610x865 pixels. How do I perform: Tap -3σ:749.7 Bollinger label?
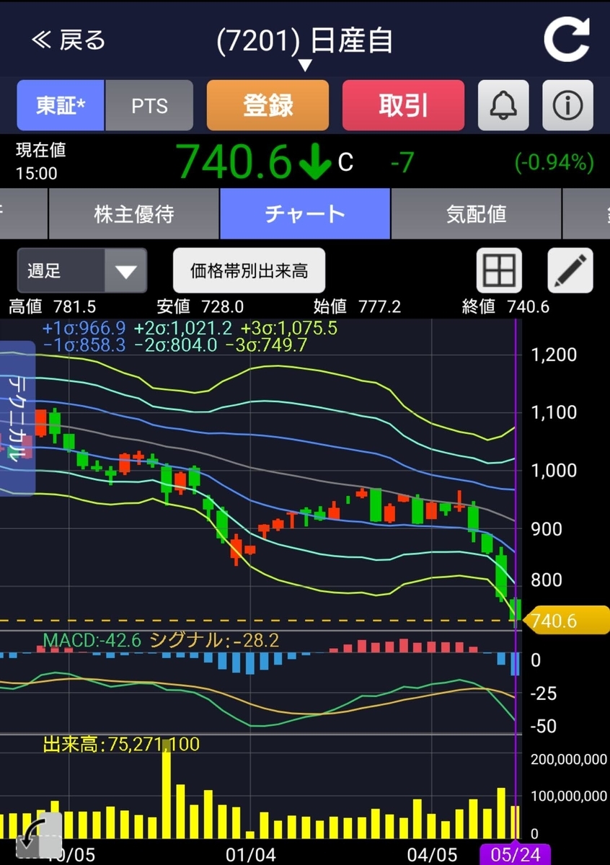(x=267, y=345)
